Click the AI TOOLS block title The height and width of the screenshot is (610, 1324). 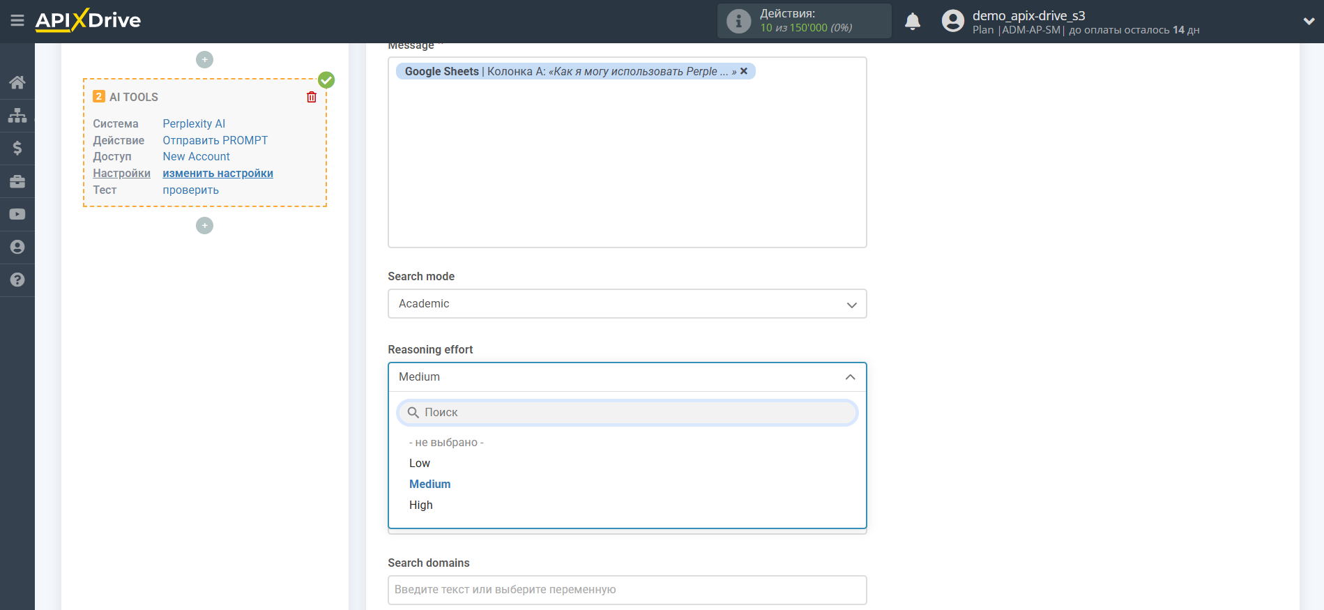(x=133, y=97)
